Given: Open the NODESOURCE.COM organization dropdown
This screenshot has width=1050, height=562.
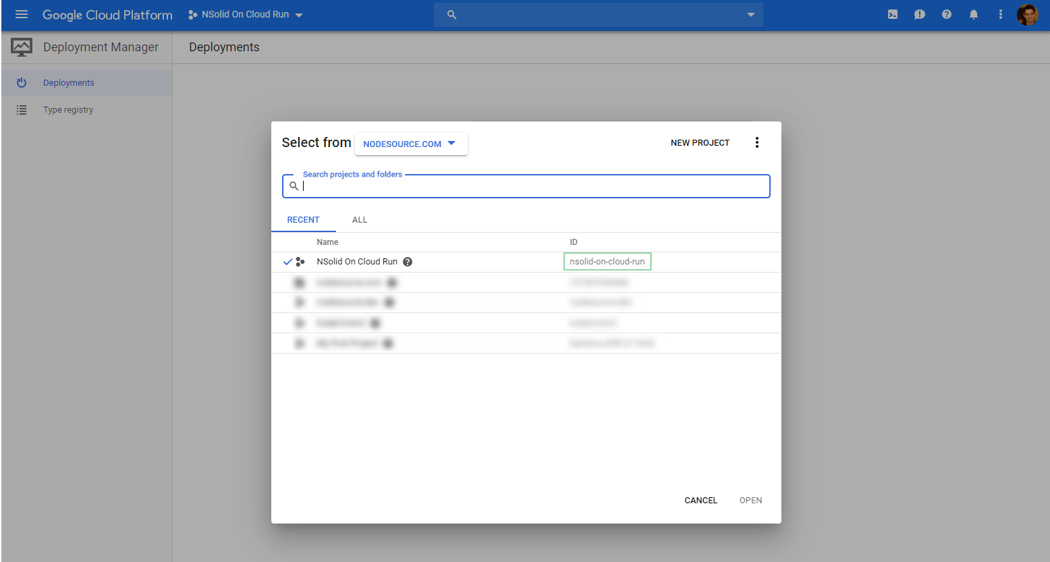Looking at the screenshot, I should (x=411, y=144).
